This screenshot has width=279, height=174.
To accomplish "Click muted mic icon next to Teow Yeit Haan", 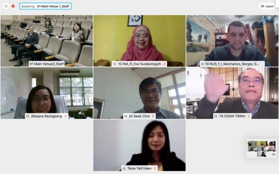I will pyautogui.click(x=155, y=168).
